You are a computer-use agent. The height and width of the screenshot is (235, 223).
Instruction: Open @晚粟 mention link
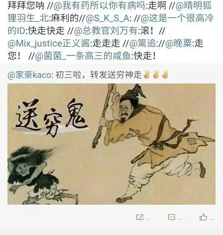[x=178, y=43]
